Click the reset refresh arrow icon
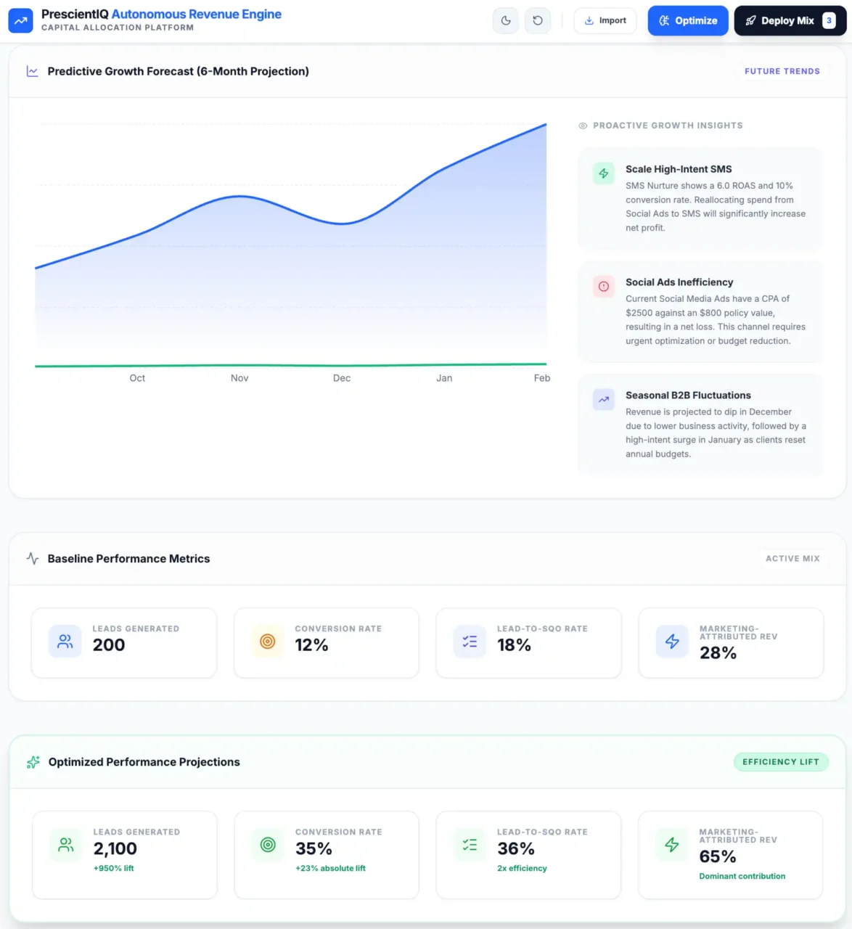 point(538,21)
